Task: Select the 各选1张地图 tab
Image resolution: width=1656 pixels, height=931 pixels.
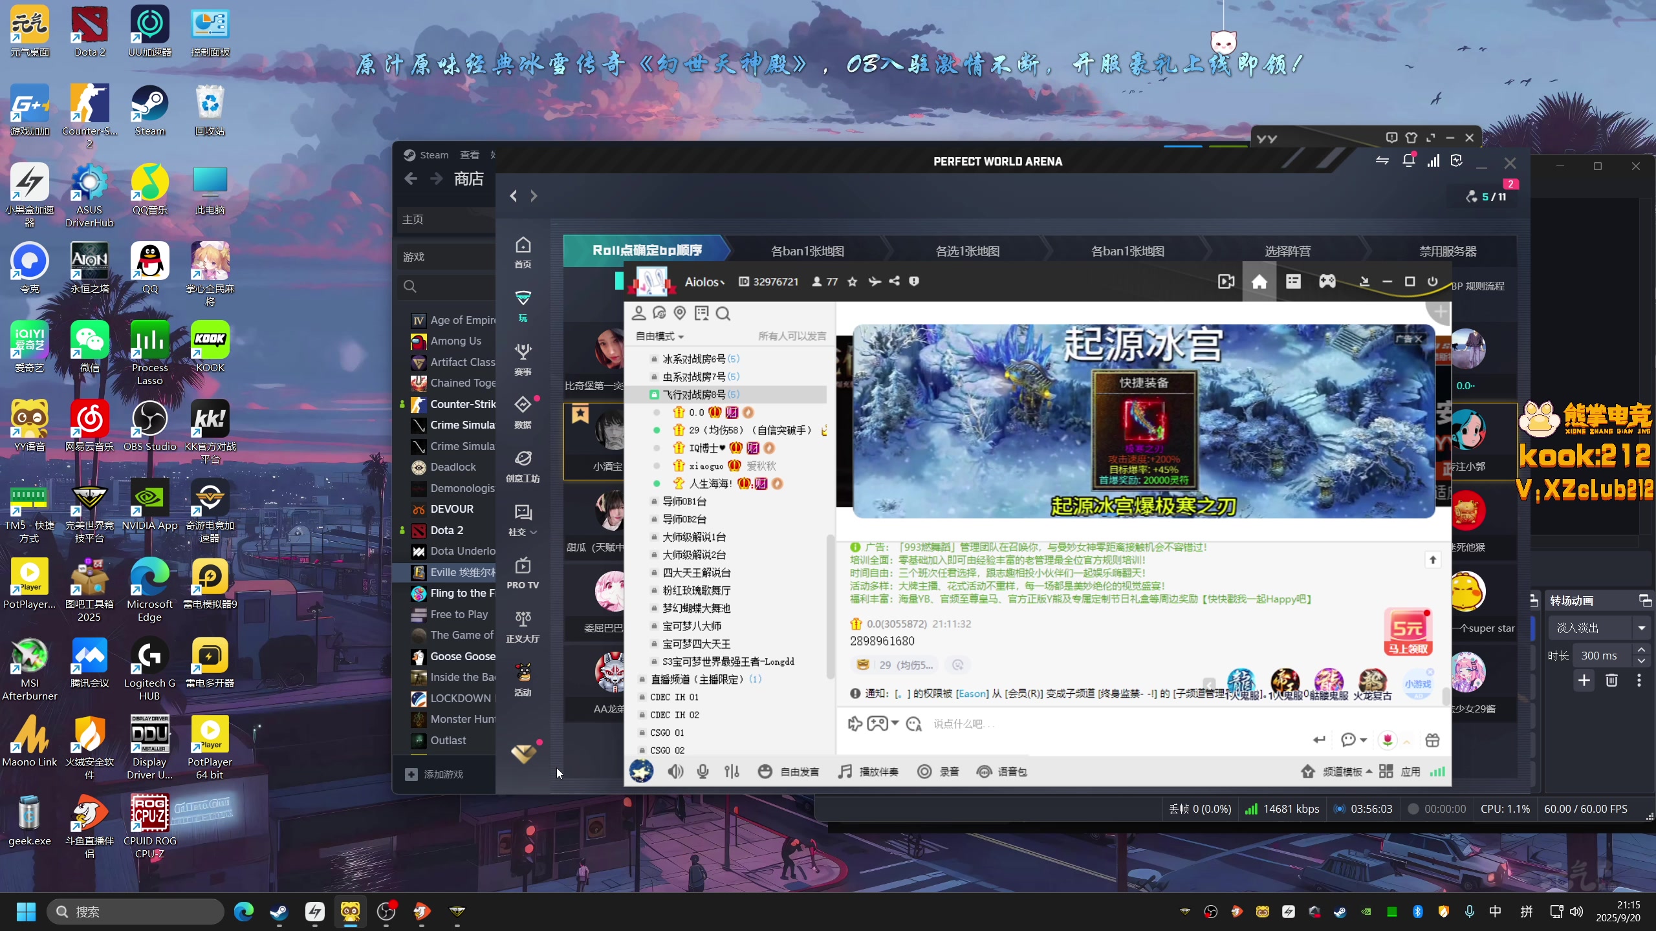Action: 968,251
